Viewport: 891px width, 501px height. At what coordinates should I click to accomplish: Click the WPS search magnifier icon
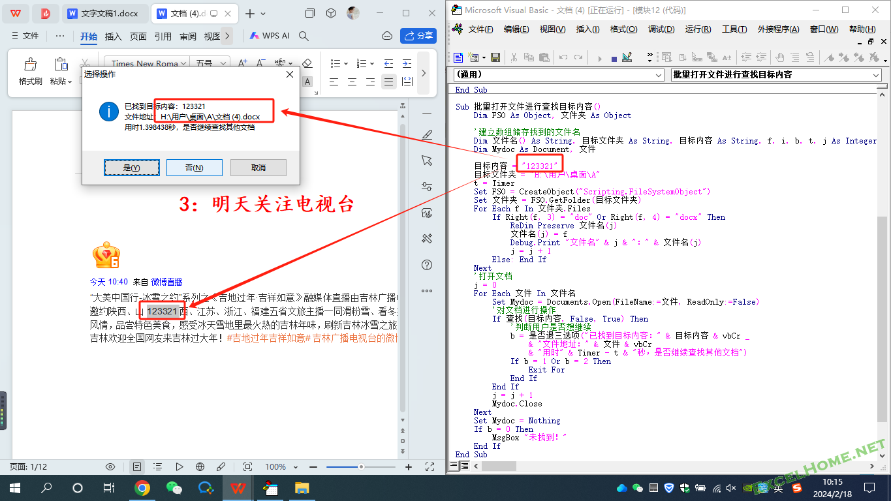(x=304, y=36)
